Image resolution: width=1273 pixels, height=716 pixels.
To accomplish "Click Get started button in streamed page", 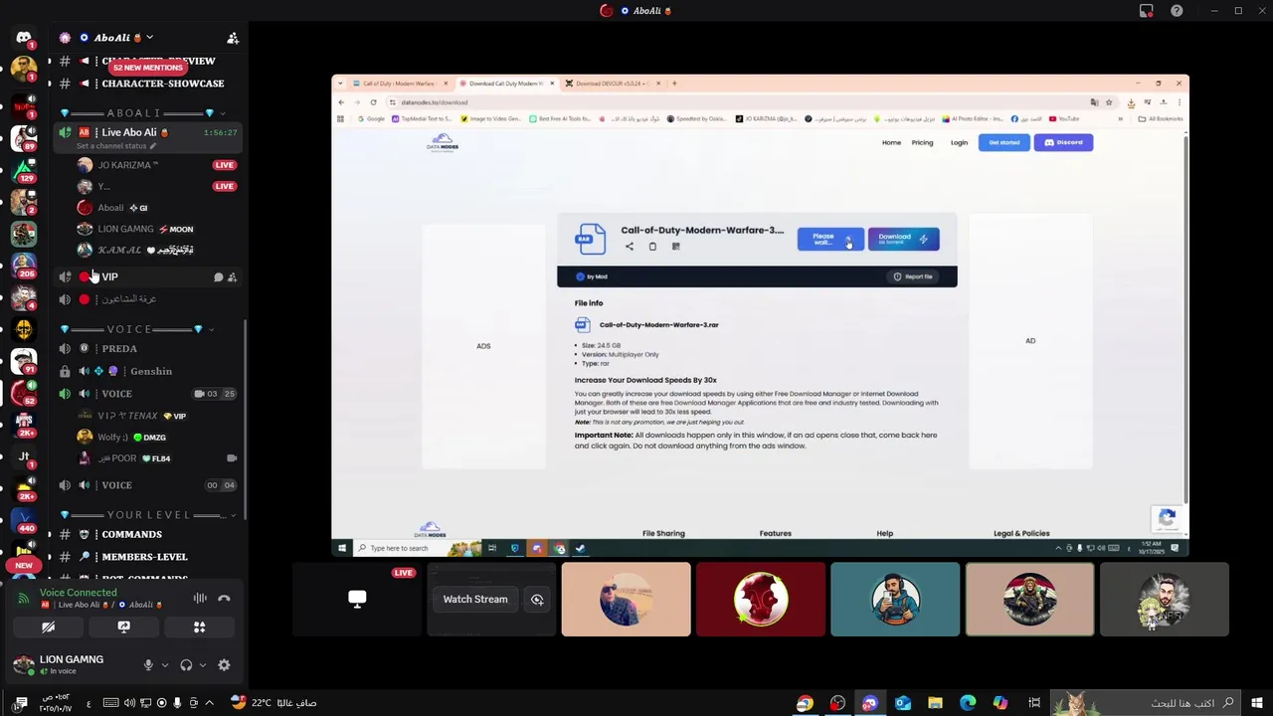I will [x=1003, y=142].
